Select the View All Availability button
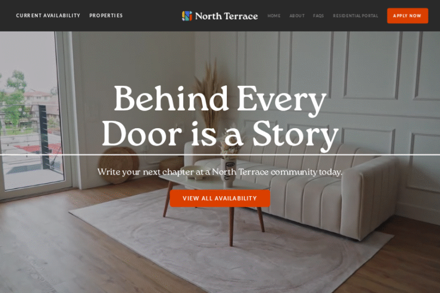The image size is (440, 293). click(220, 198)
